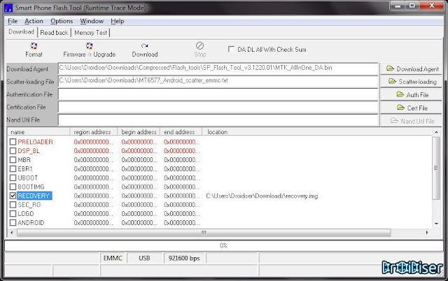The height and width of the screenshot is (281, 448).
Task: Uncheck the RECOVERY partition checkbox
Action: click(x=13, y=196)
